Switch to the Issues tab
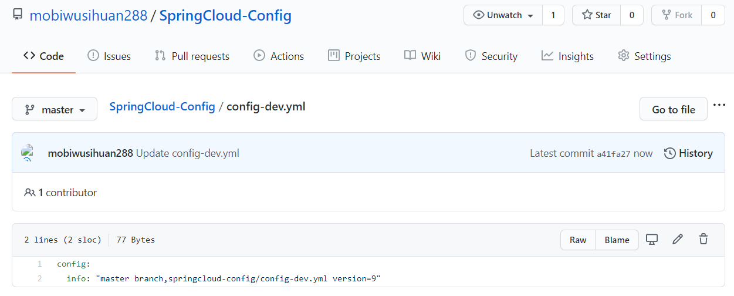734x296 pixels. [x=109, y=56]
